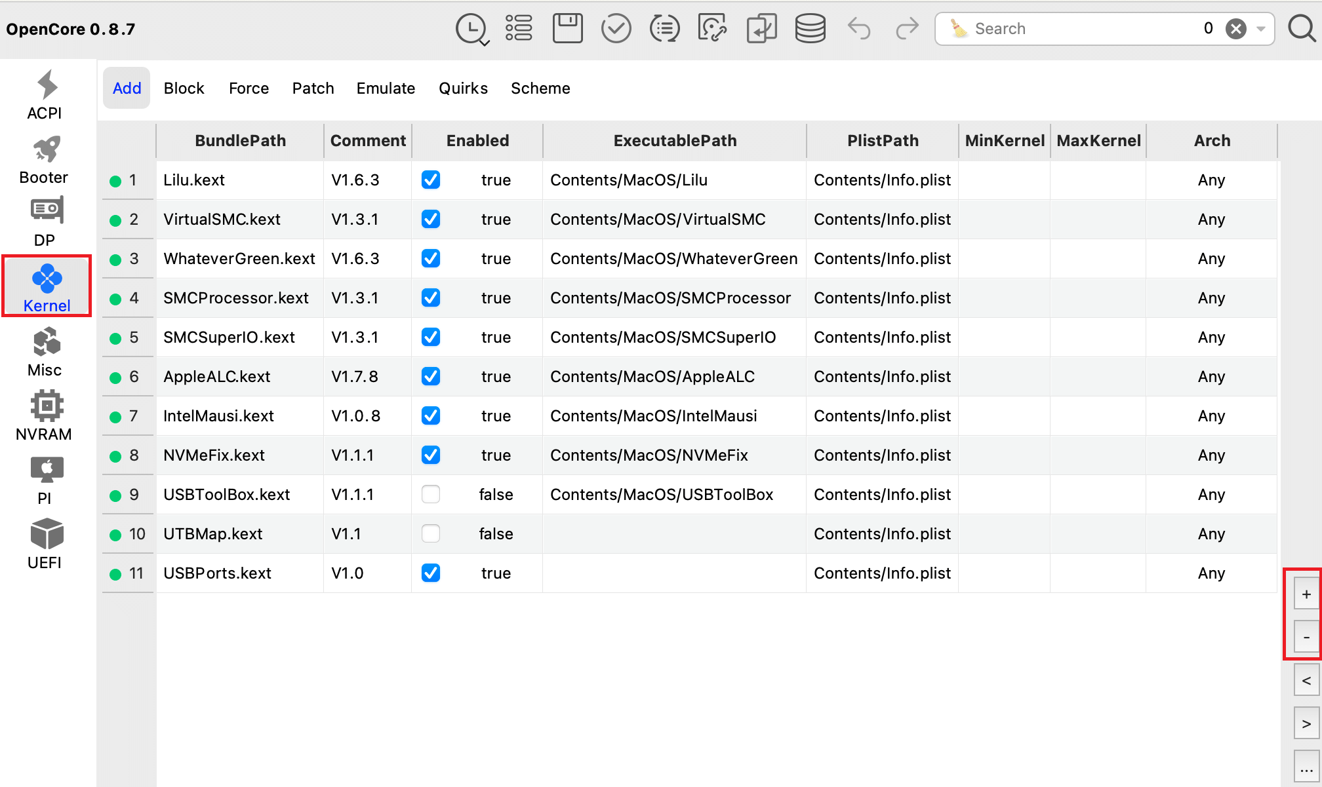Switch to the Quirks tab

tap(463, 88)
